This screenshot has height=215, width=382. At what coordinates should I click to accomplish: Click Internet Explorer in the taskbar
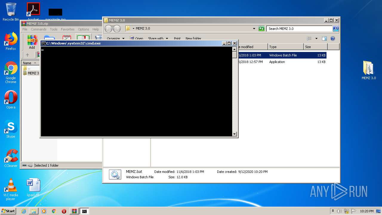pyautogui.click(x=24, y=211)
